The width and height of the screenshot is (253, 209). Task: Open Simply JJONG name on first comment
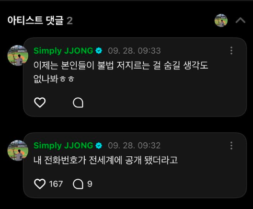click(63, 51)
